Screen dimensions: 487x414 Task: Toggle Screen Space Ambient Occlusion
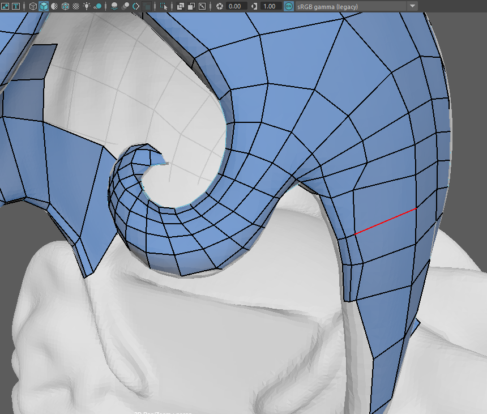point(114,6)
